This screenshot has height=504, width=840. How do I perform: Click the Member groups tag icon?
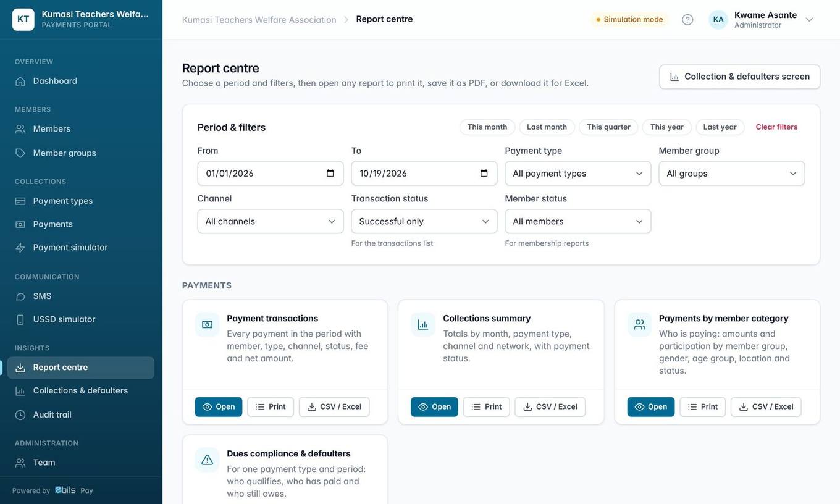pyautogui.click(x=20, y=153)
